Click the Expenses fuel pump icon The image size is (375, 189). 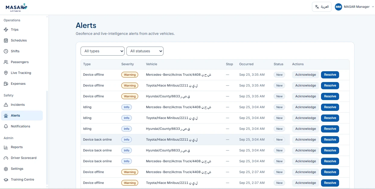pos(6,84)
